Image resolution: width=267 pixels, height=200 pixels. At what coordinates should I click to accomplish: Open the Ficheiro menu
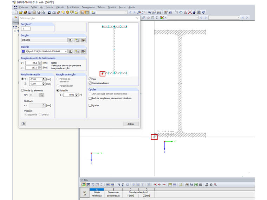23,7
